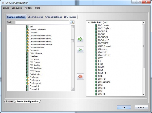
Task: Select the Challenge+ entry
Action: pos(35,80)
